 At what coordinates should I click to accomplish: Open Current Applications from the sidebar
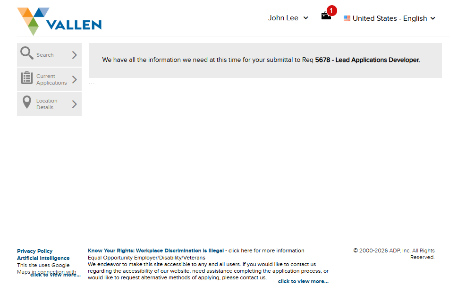pyautogui.click(x=51, y=79)
